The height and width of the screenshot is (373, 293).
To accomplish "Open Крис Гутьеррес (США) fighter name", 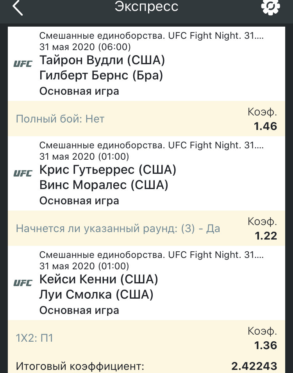I will point(108,169).
